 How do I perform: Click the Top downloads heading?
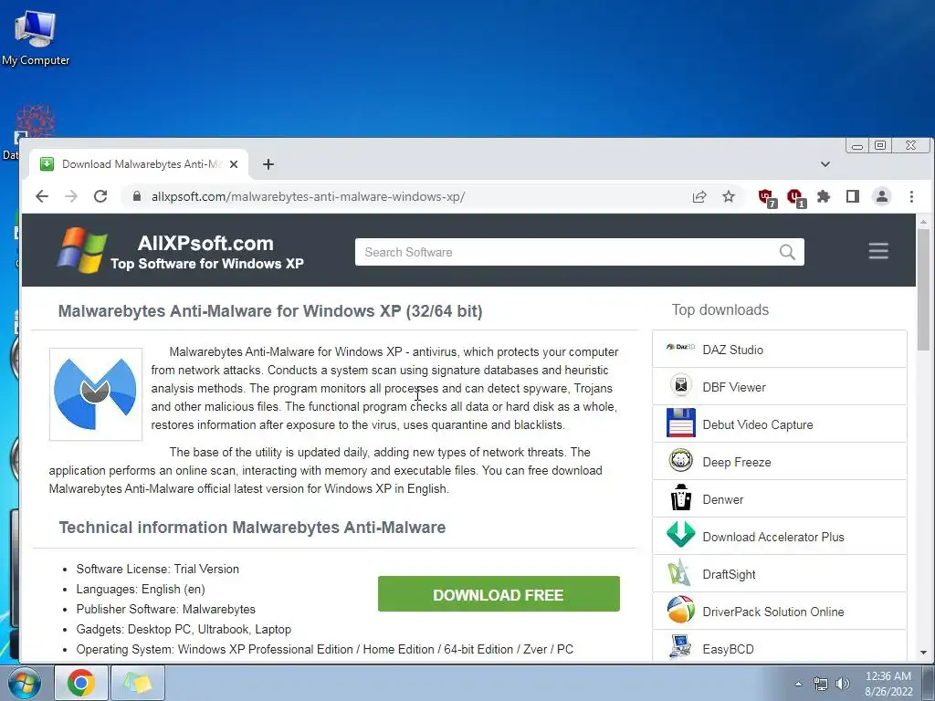coord(720,310)
